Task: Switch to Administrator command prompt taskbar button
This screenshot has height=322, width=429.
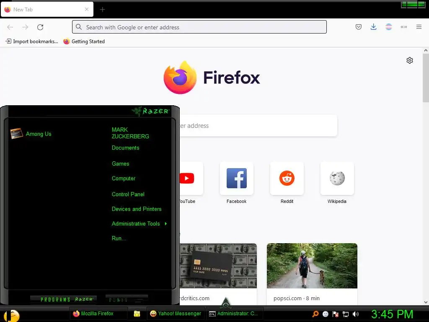Action: coord(234,314)
